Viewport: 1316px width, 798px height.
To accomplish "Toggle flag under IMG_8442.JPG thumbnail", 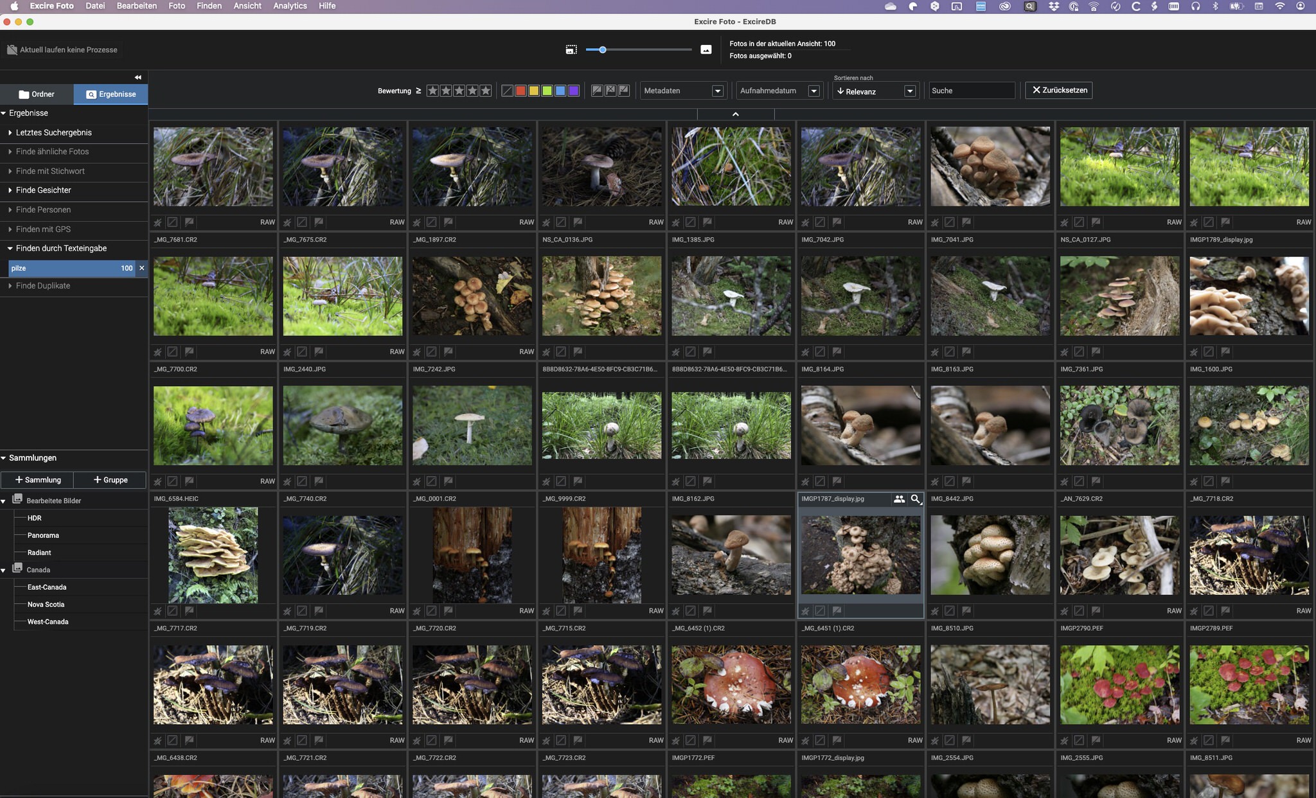I will click(966, 610).
